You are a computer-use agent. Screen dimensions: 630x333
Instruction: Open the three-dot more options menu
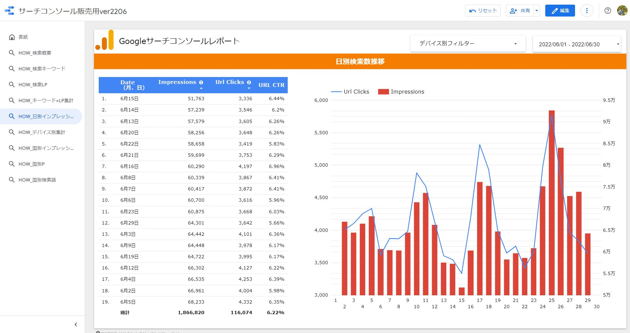tap(587, 11)
